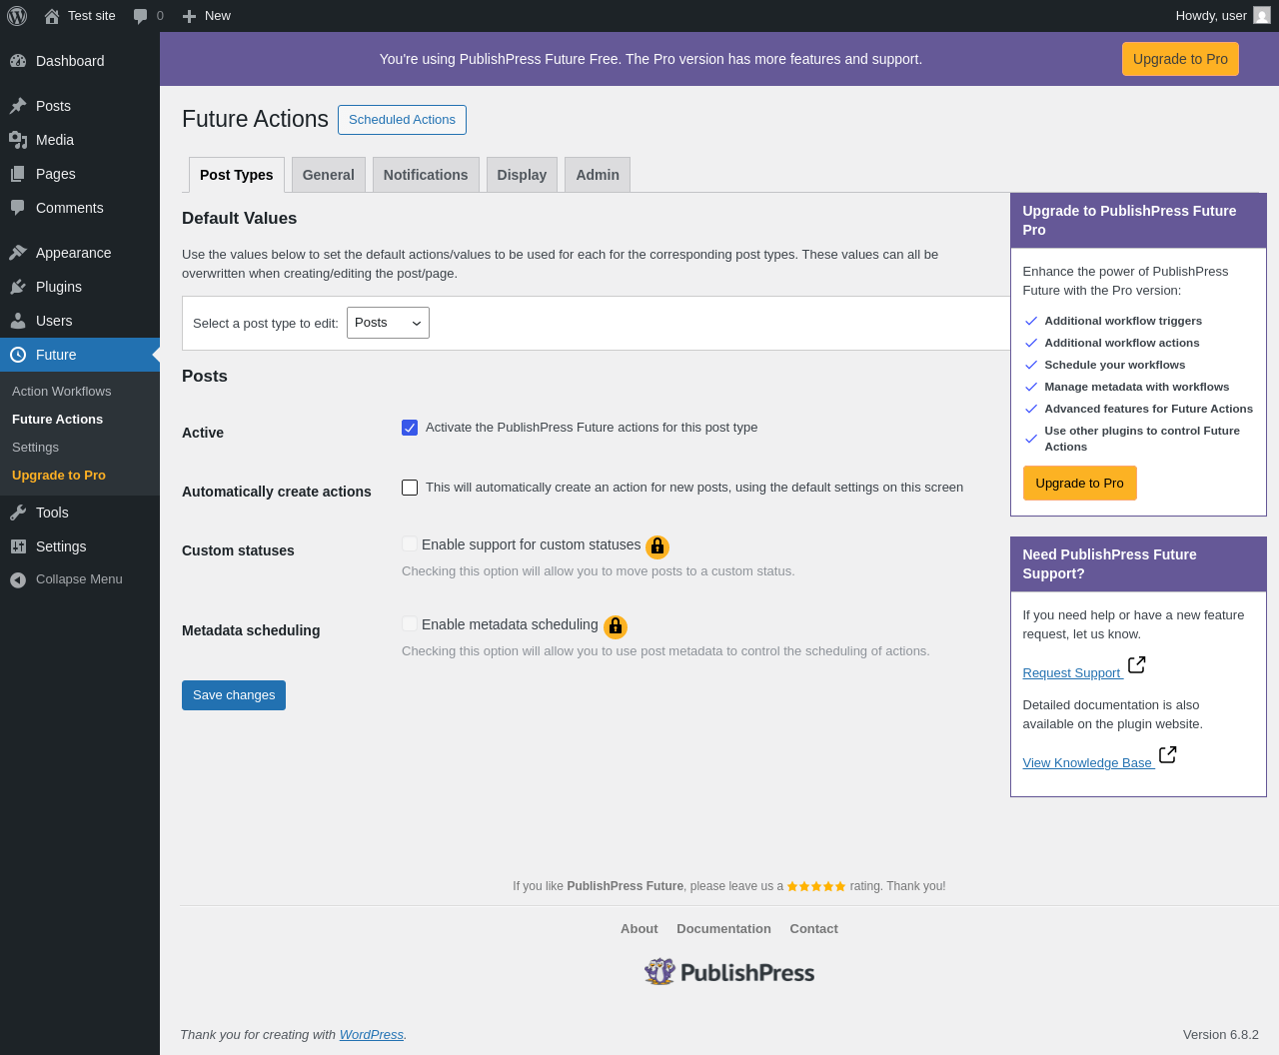This screenshot has height=1055, width=1279.
Task: Click Upgrade to Pro in top banner
Action: pyautogui.click(x=1180, y=59)
